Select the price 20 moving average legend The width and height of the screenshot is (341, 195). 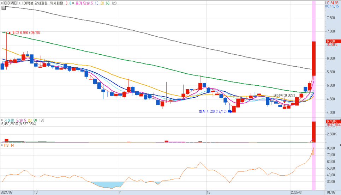102,3
